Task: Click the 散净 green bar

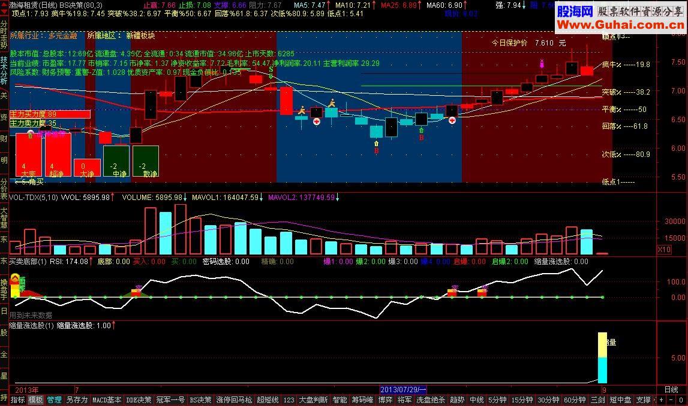Action: coord(146,161)
